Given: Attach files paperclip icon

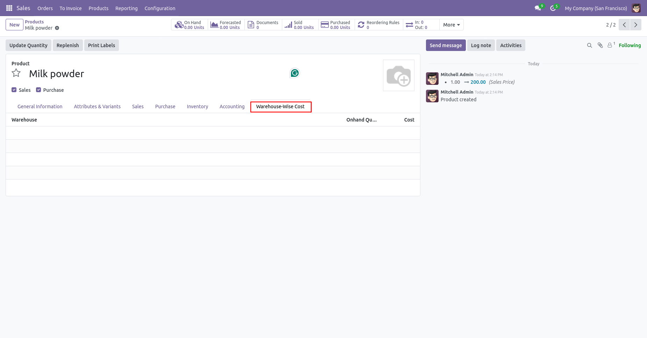Looking at the screenshot, I should pyautogui.click(x=600, y=45).
